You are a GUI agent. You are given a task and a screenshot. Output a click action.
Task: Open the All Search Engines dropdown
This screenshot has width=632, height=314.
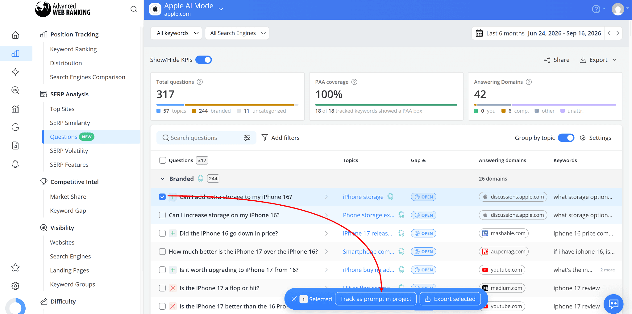(237, 33)
